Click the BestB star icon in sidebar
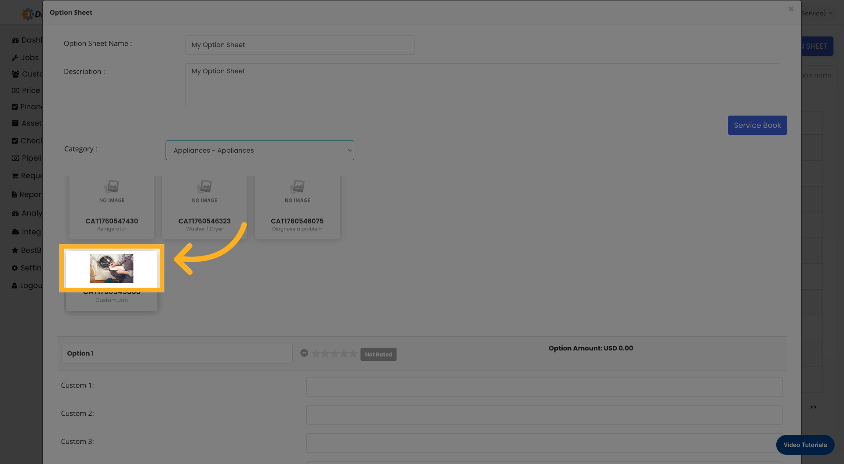This screenshot has height=464, width=844. 15,250
